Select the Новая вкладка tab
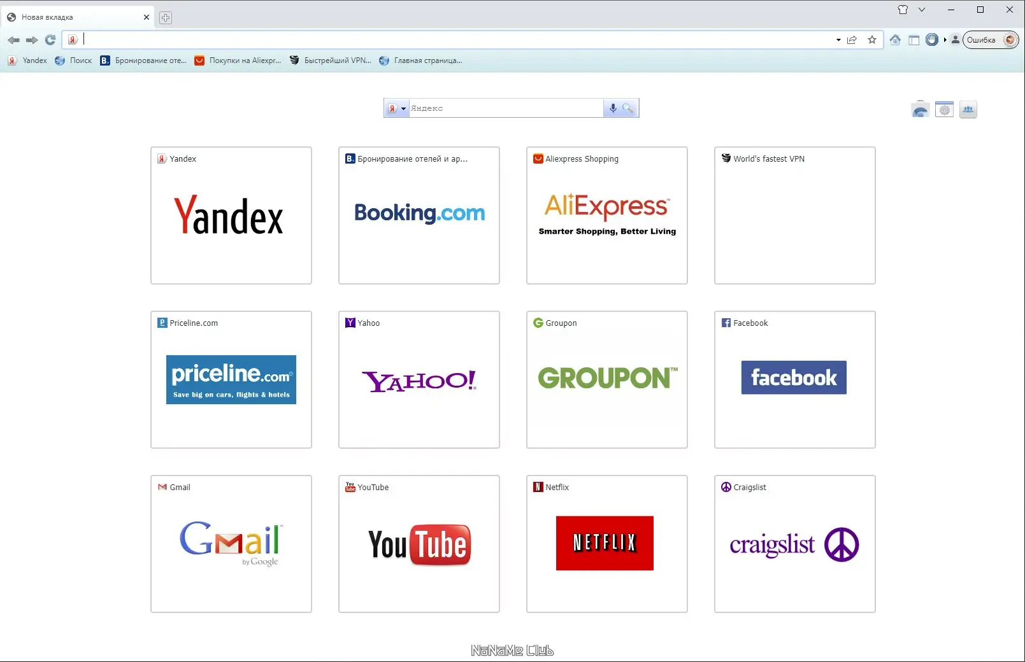 [x=78, y=17]
